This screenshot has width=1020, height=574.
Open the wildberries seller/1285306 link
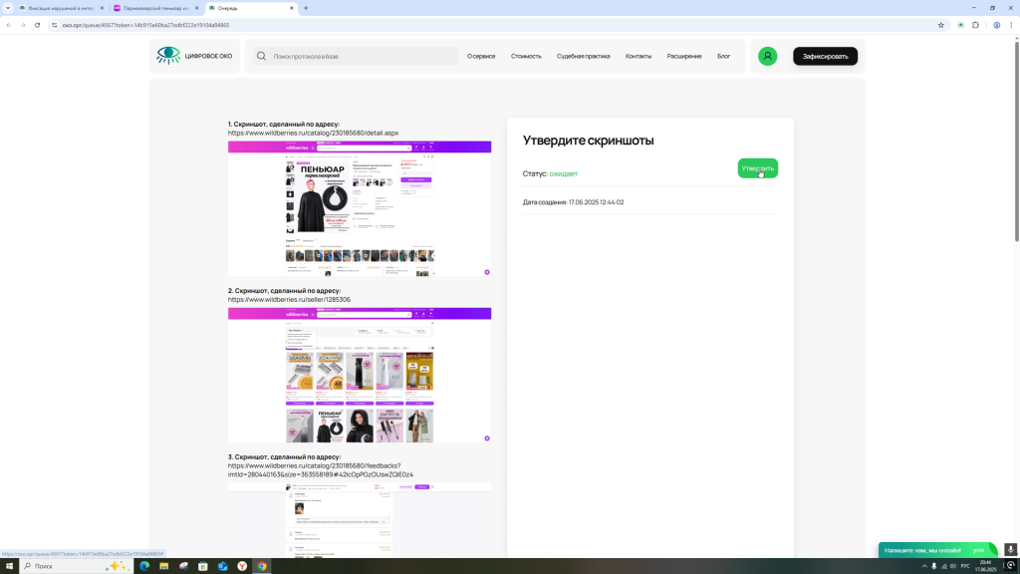coord(289,299)
